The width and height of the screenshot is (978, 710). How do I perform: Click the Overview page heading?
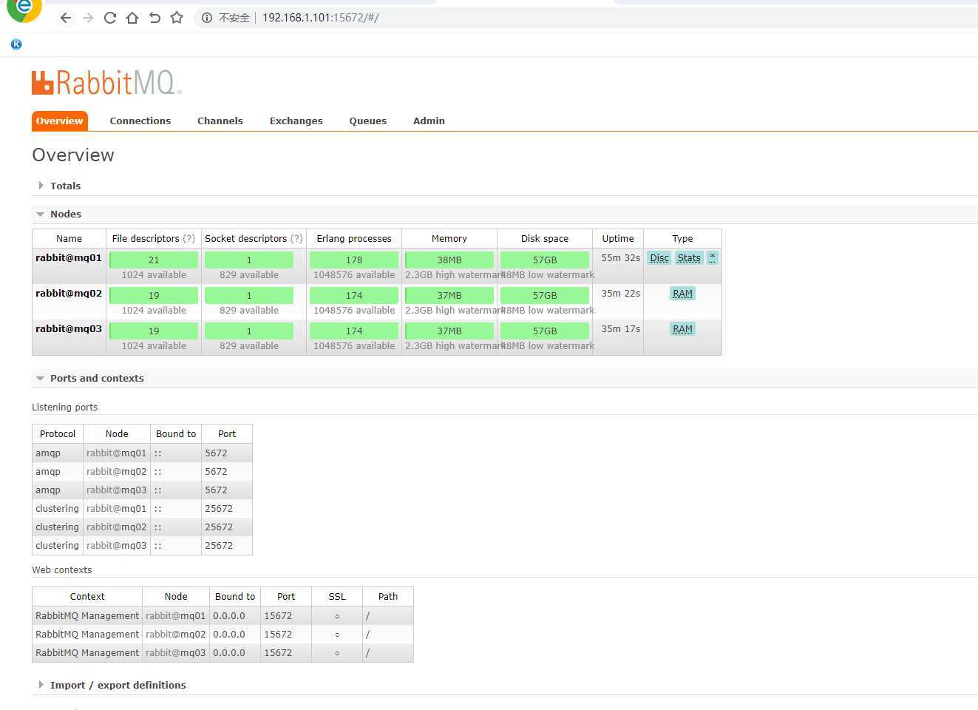[x=73, y=155]
